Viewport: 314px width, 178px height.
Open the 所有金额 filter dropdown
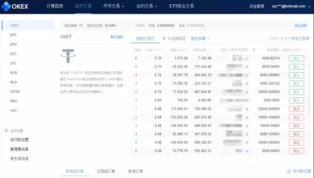click(202, 50)
